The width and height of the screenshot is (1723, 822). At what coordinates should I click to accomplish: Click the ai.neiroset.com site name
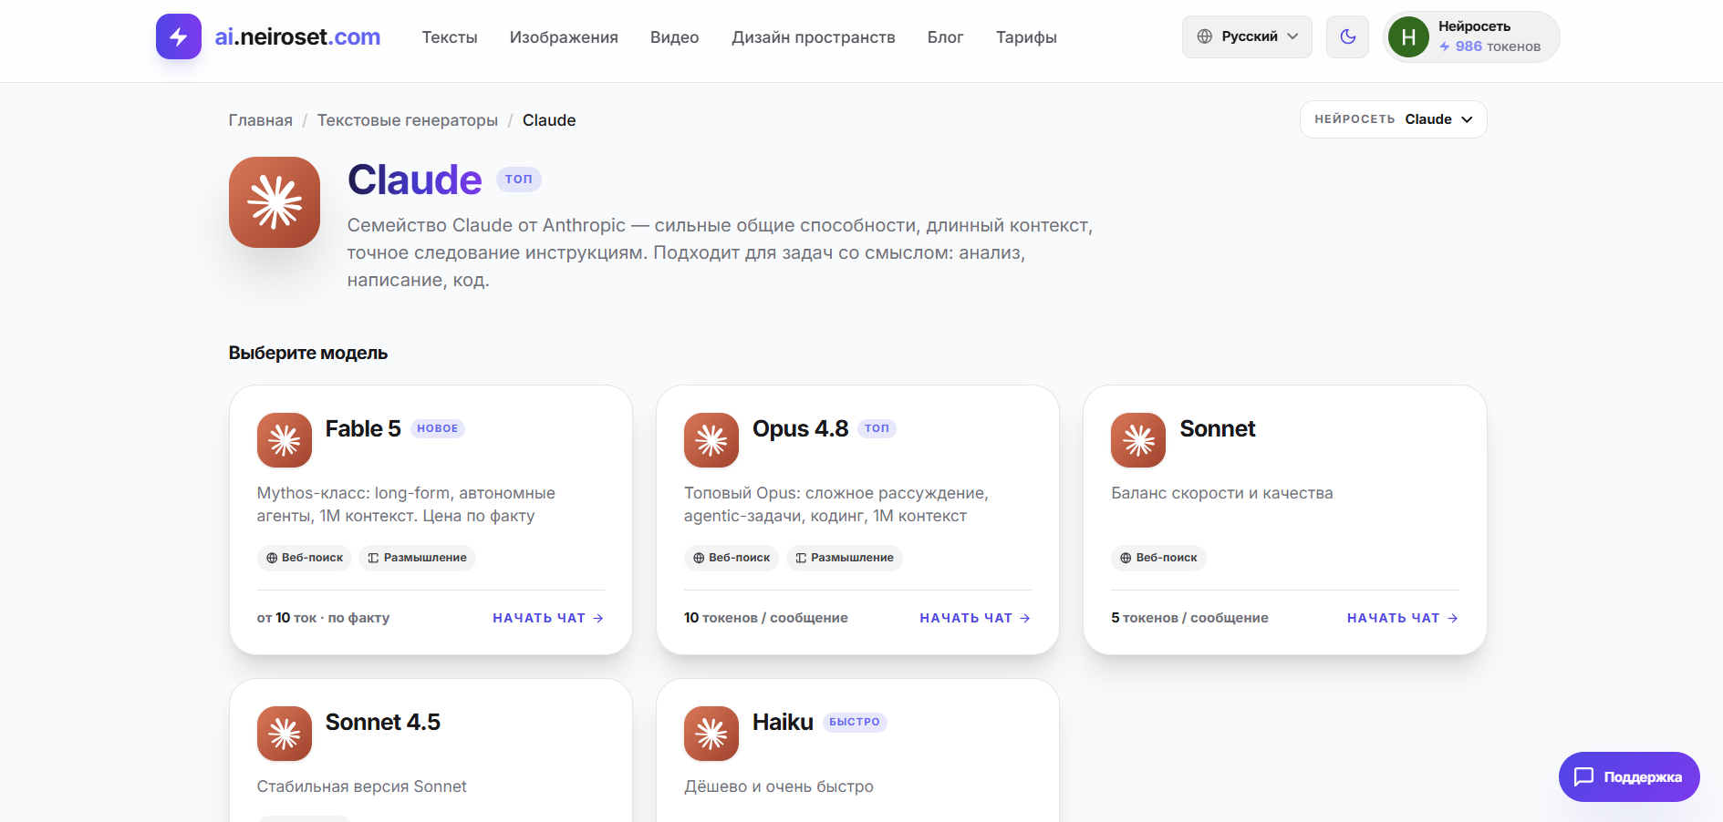point(297,36)
